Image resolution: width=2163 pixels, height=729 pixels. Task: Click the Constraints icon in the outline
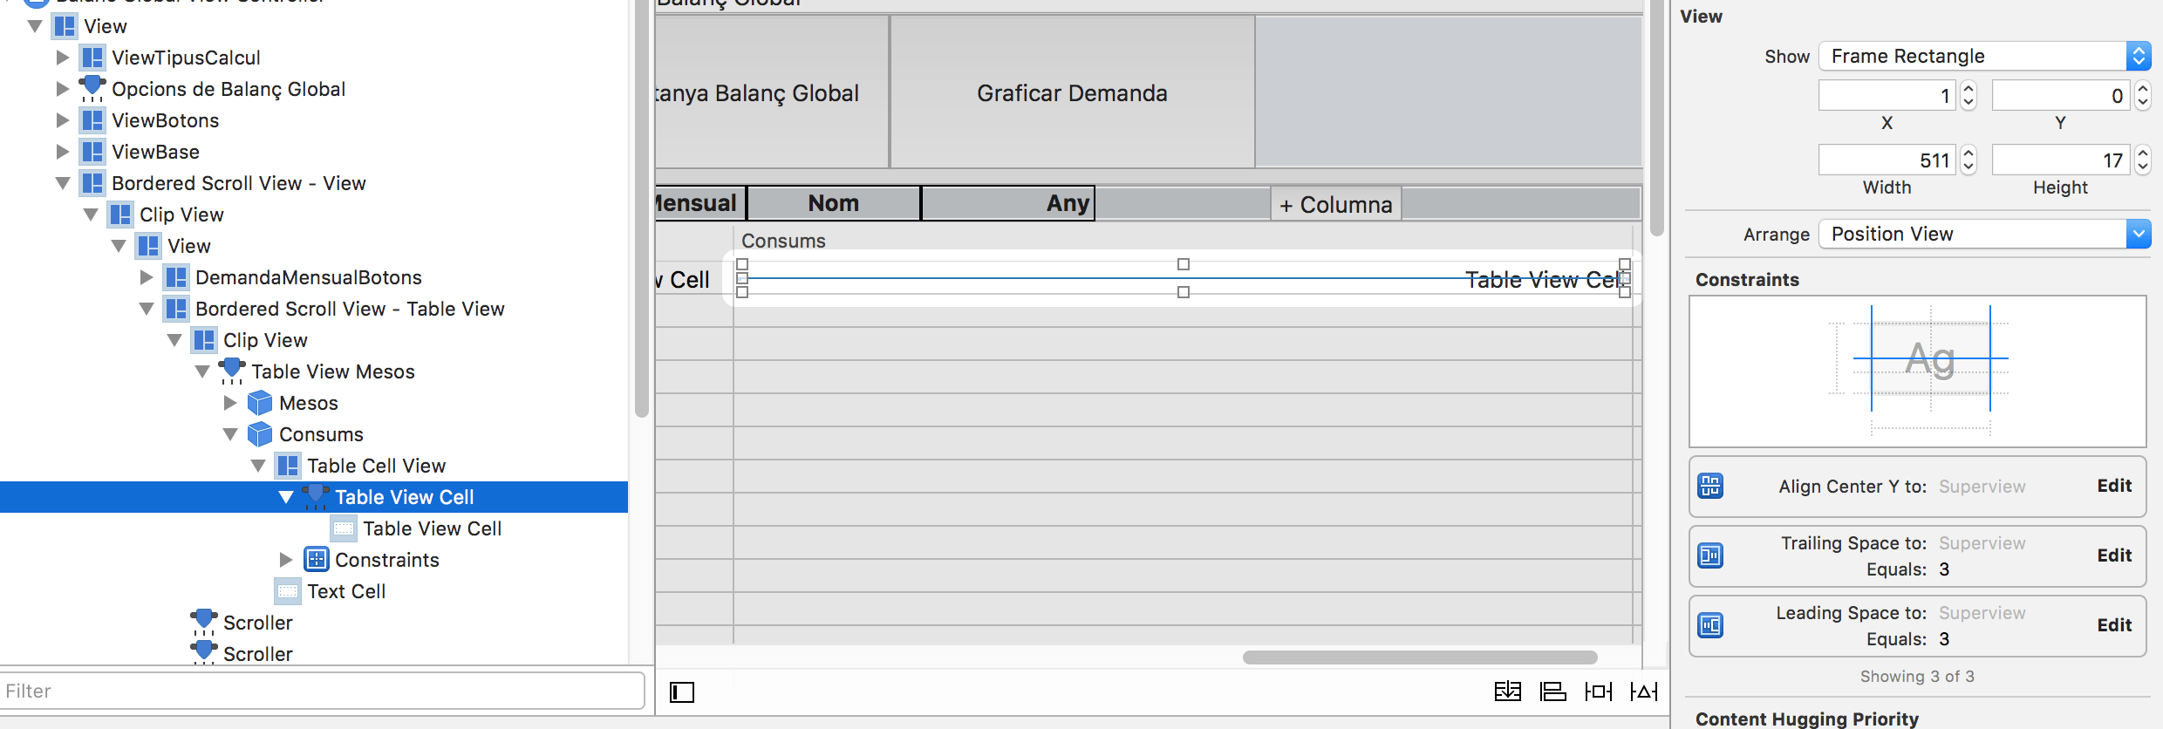(x=317, y=560)
